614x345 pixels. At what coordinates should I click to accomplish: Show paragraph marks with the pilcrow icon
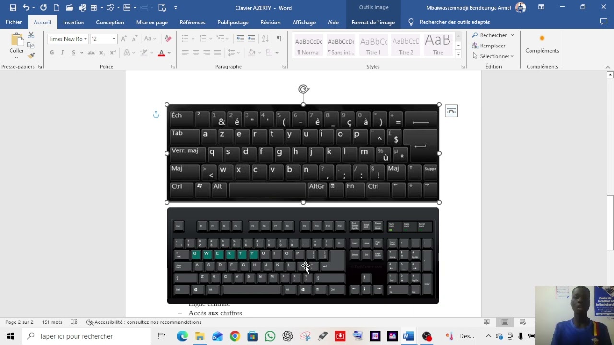[x=279, y=39]
